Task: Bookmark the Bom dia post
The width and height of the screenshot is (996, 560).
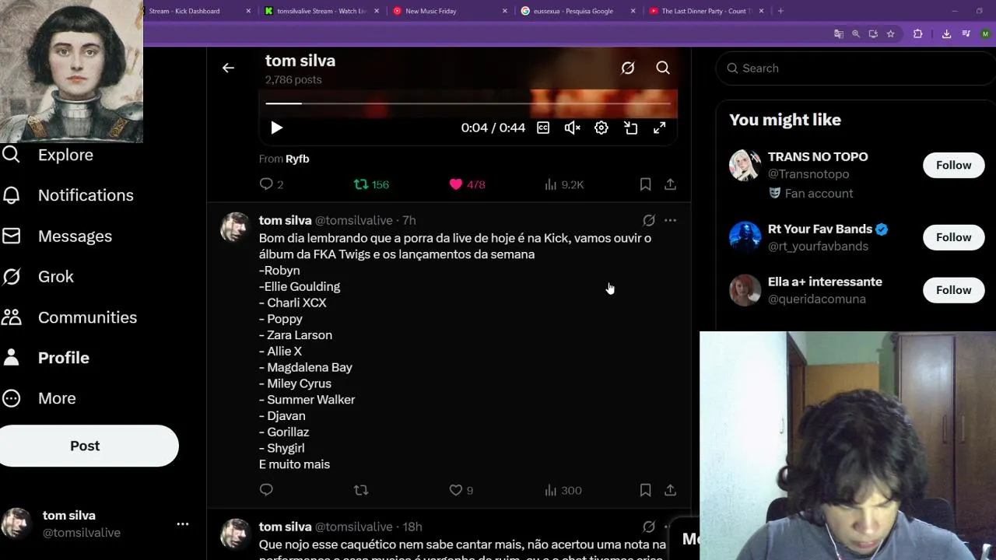Action: tap(645, 490)
